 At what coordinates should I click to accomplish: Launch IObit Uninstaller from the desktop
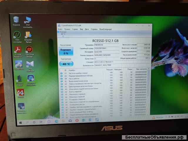17,37
